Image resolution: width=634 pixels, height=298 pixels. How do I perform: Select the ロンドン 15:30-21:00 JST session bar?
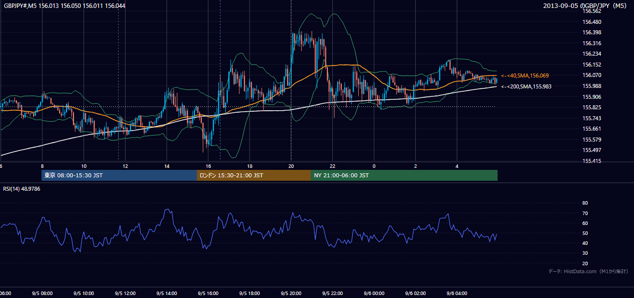click(x=254, y=175)
